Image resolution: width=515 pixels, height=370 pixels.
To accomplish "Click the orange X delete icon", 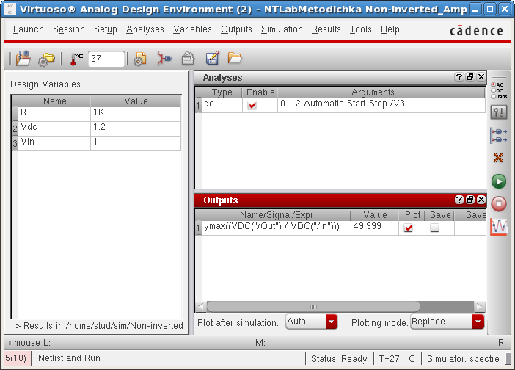I will (x=499, y=158).
